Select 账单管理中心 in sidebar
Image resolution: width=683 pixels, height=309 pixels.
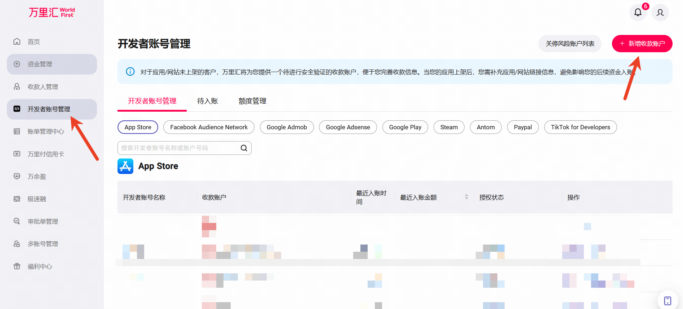[52, 131]
